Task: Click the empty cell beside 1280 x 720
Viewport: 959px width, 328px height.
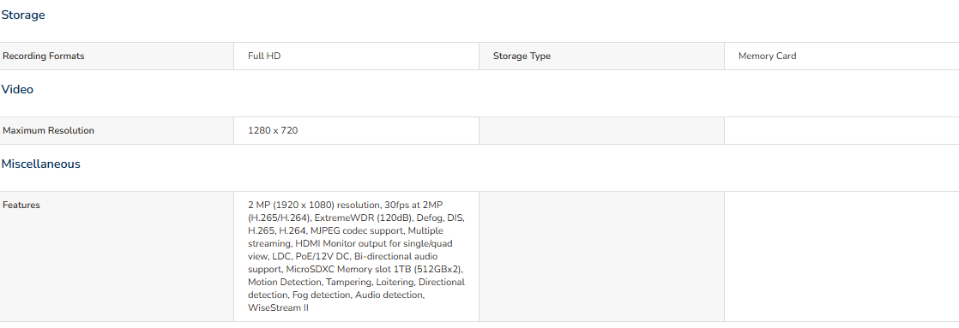Action: click(x=602, y=131)
